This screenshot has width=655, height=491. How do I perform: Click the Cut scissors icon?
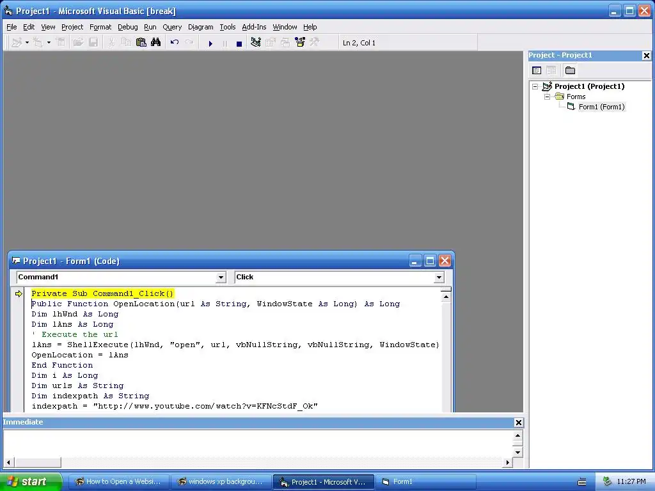tap(111, 43)
